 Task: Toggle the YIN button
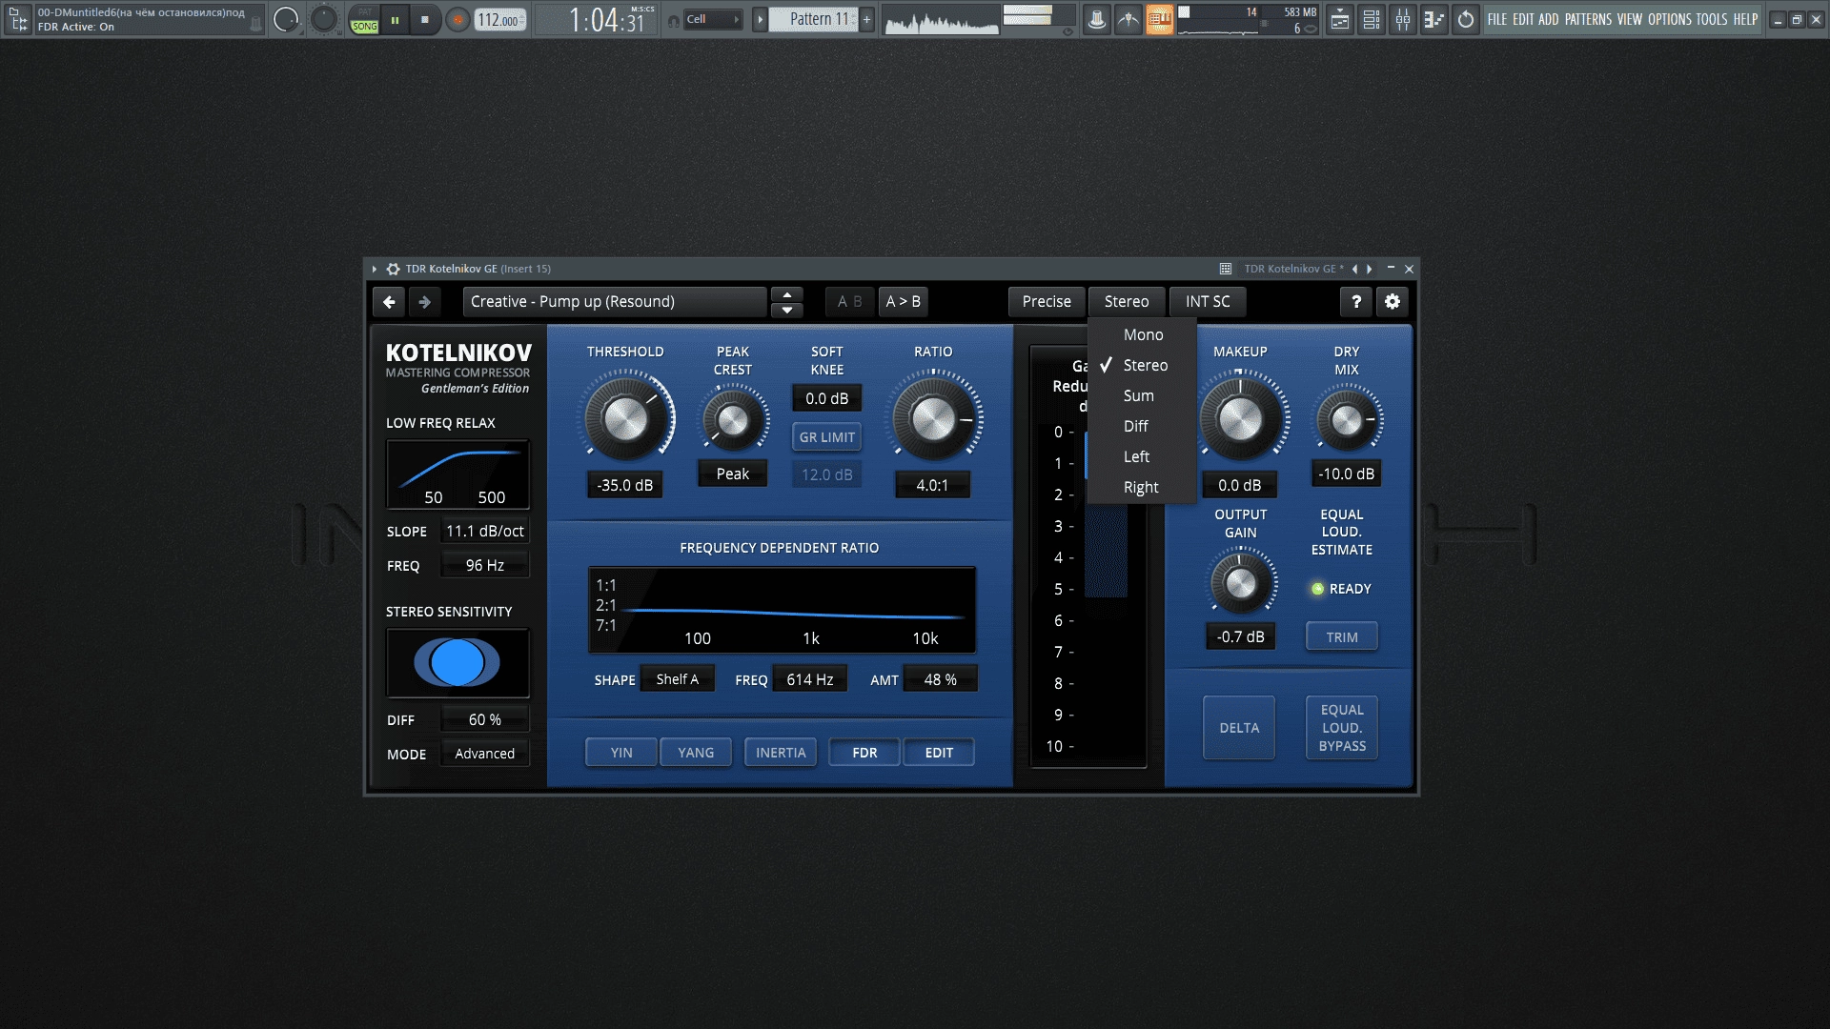[x=621, y=753]
